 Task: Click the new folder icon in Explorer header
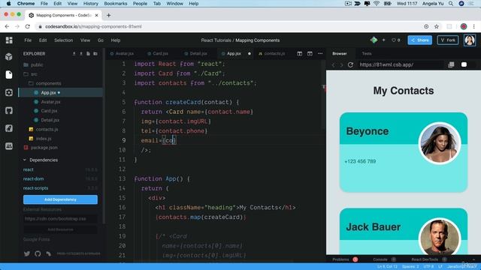tap(95, 53)
